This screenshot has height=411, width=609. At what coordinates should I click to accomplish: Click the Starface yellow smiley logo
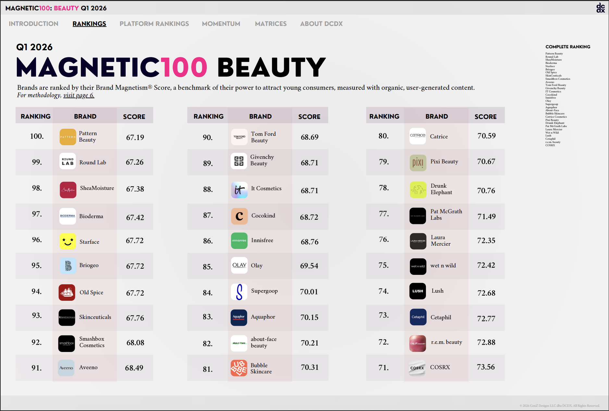click(x=68, y=241)
